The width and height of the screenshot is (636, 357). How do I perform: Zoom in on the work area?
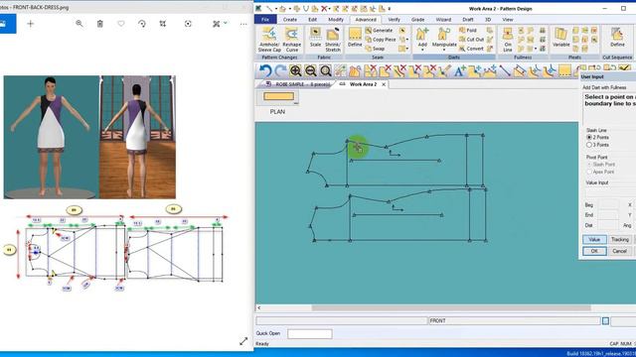296,71
